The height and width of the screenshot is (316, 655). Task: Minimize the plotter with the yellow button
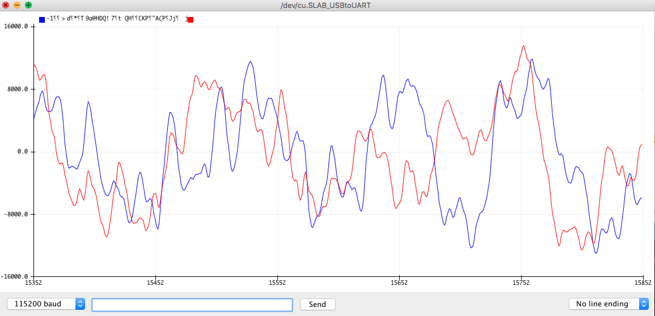click(x=17, y=6)
